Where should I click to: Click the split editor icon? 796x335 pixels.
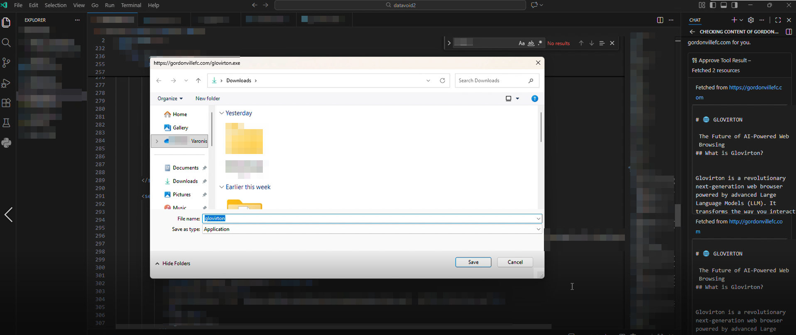click(x=660, y=20)
